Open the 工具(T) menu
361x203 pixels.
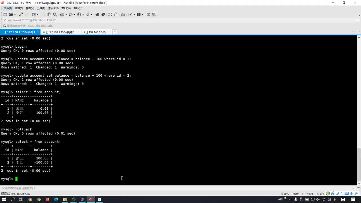[x=41, y=8]
